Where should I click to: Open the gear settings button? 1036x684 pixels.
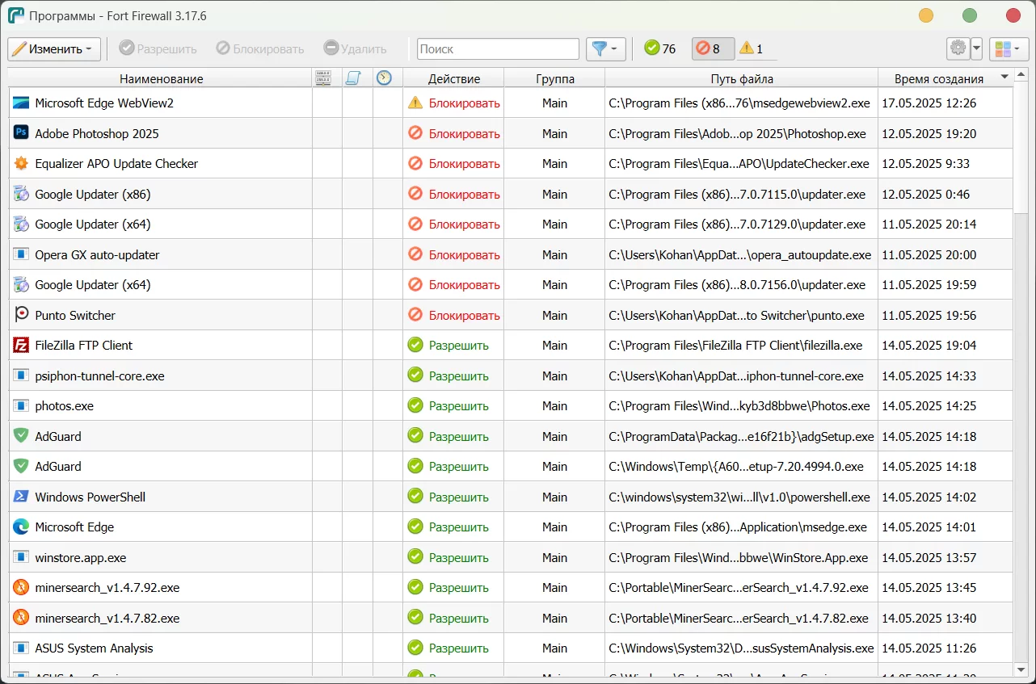tap(958, 48)
